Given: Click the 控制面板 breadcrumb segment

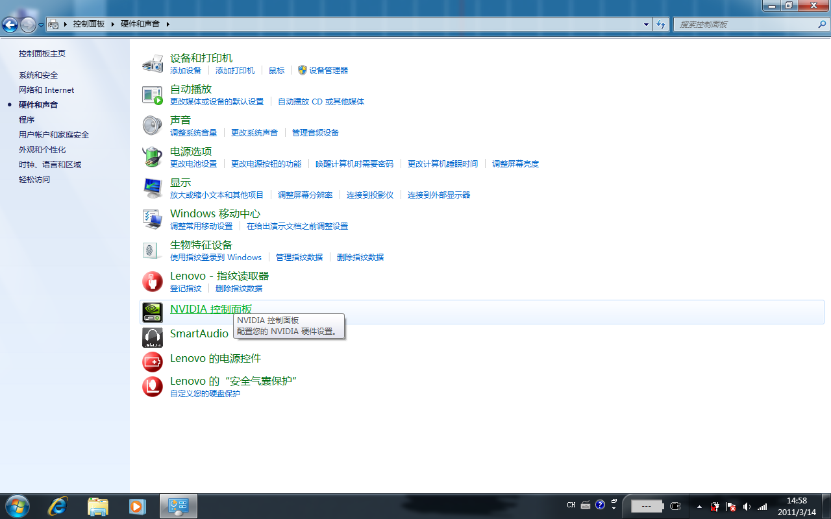Looking at the screenshot, I should (89, 24).
